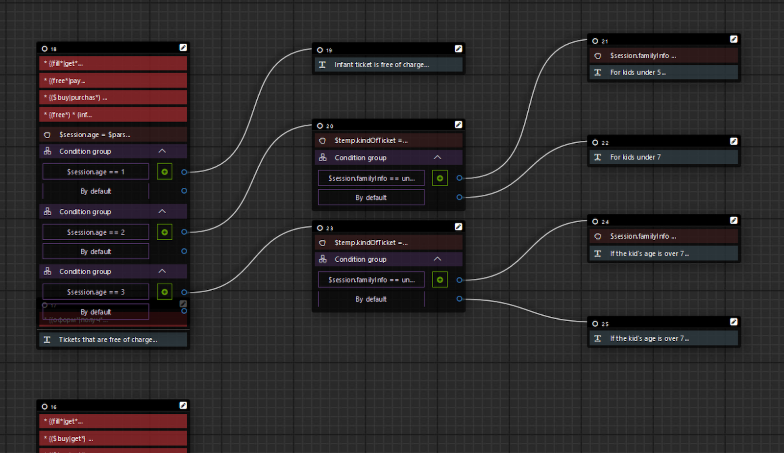Click the edit icon on node 18
Screen dimensions: 784x453
[x=183, y=48]
